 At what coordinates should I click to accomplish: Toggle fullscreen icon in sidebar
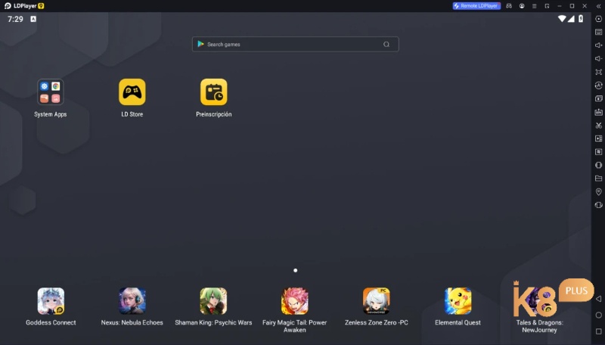pyautogui.click(x=598, y=72)
